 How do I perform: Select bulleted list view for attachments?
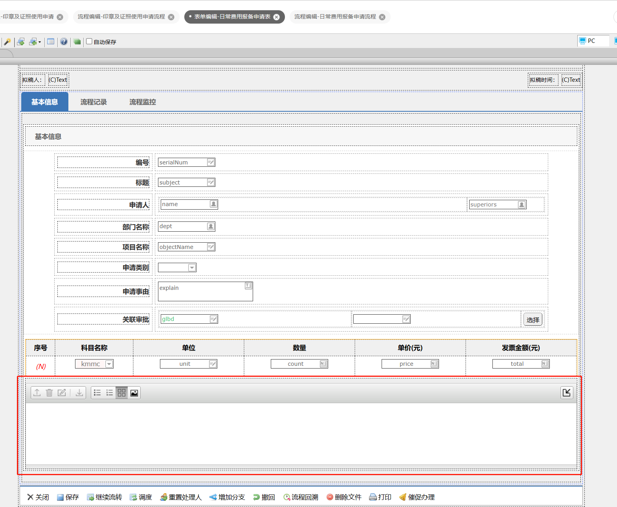(x=97, y=393)
